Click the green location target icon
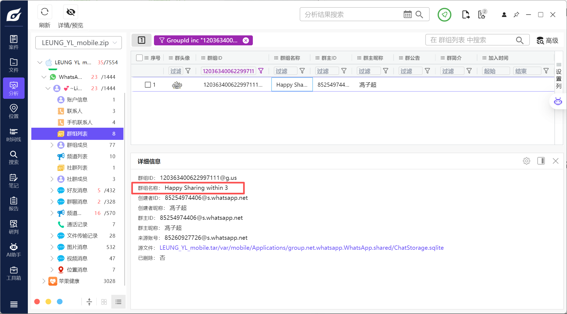 coord(444,15)
